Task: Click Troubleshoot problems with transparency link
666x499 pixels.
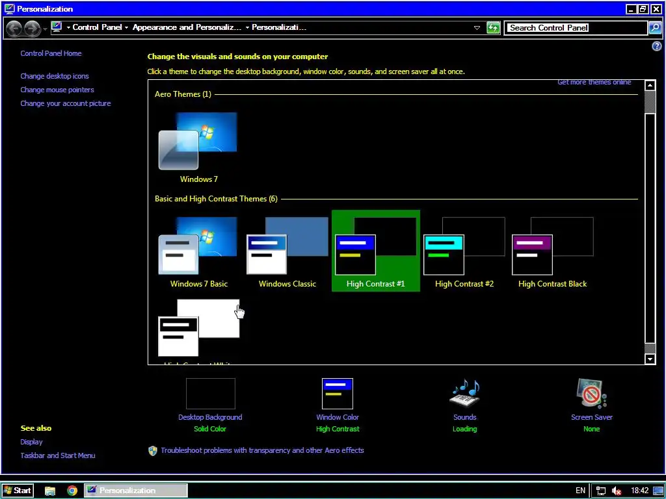Action: pos(262,450)
